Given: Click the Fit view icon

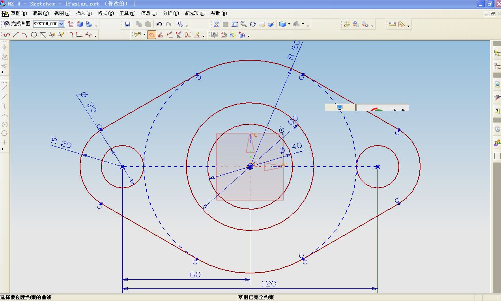Looking at the screenshot, I should (216, 24).
